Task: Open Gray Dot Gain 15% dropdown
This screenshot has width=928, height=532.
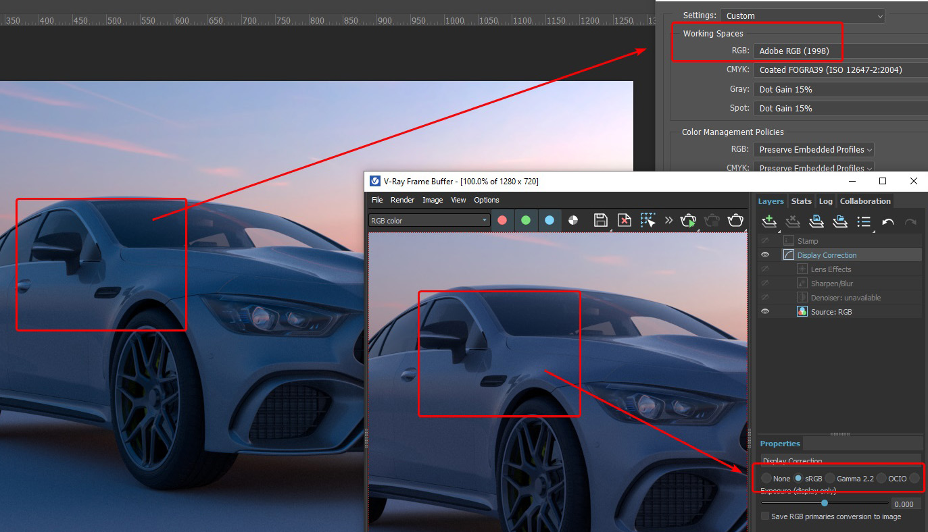Action: (x=841, y=89)
